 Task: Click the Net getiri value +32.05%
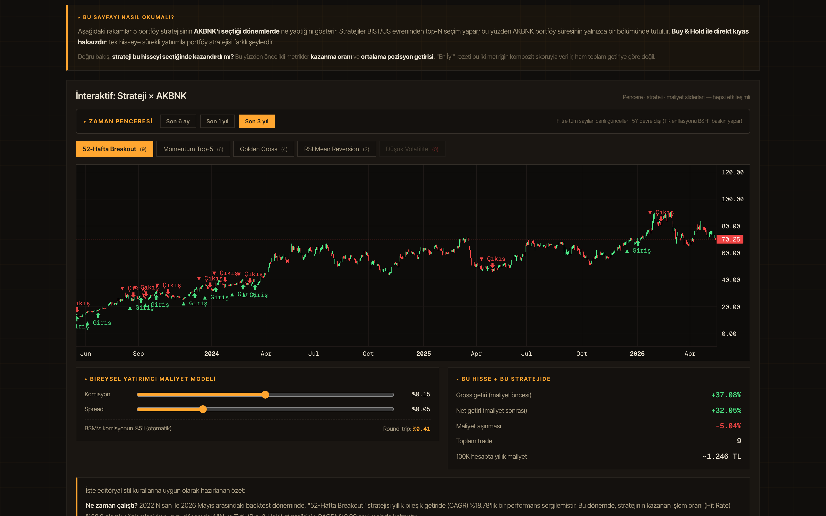[726, 410]
